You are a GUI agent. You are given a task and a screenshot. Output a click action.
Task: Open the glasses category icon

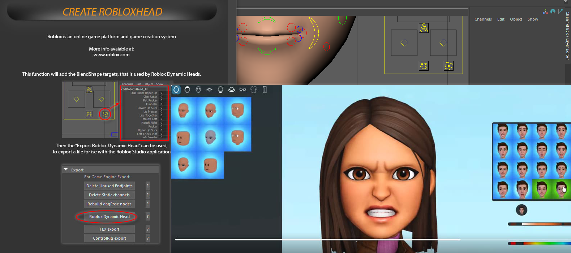pyautogui.click(x=243, y=90)
